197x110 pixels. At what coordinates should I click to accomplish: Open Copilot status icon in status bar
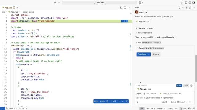pos(189,108)
